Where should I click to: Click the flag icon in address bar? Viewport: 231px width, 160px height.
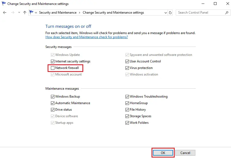31,12
